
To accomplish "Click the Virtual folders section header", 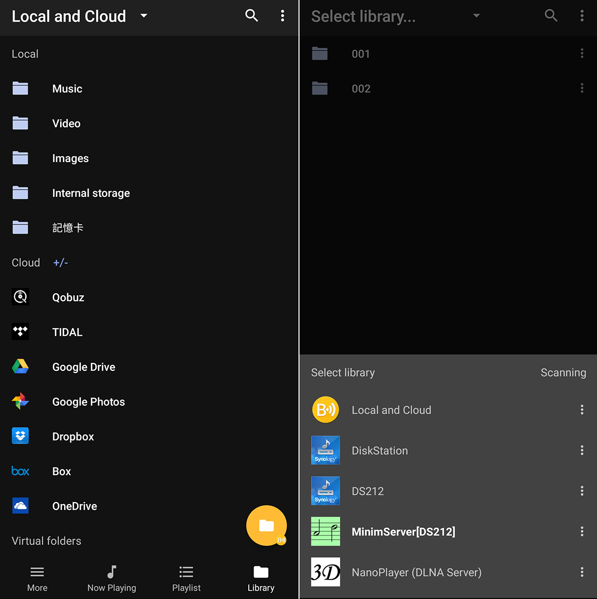I will coord(46,541).
